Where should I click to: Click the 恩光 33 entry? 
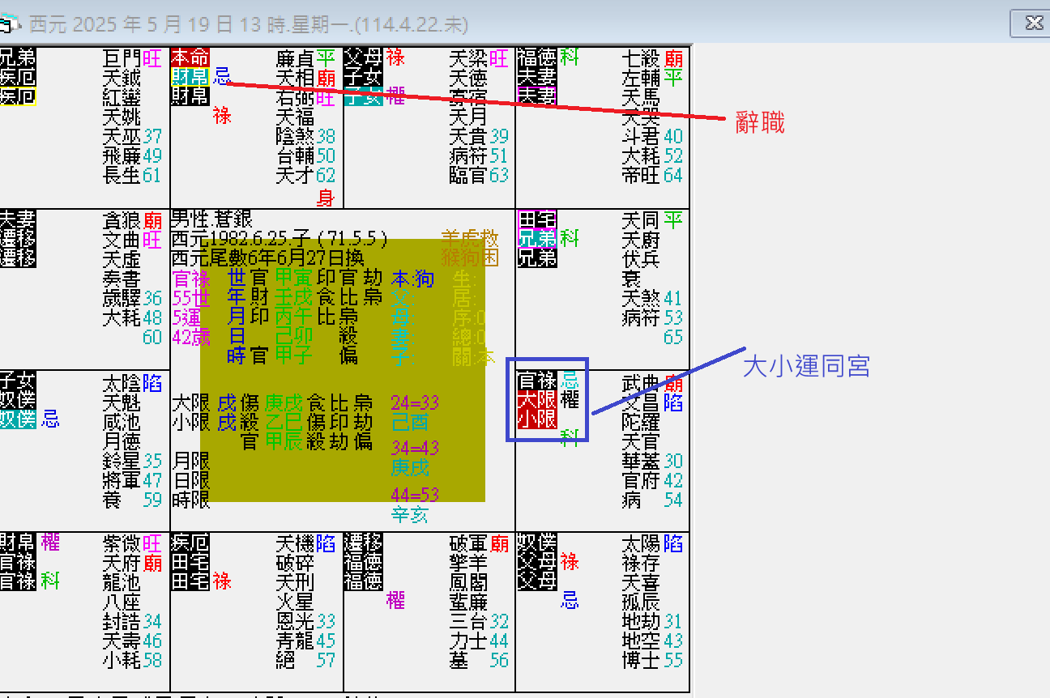click(305, 621)
